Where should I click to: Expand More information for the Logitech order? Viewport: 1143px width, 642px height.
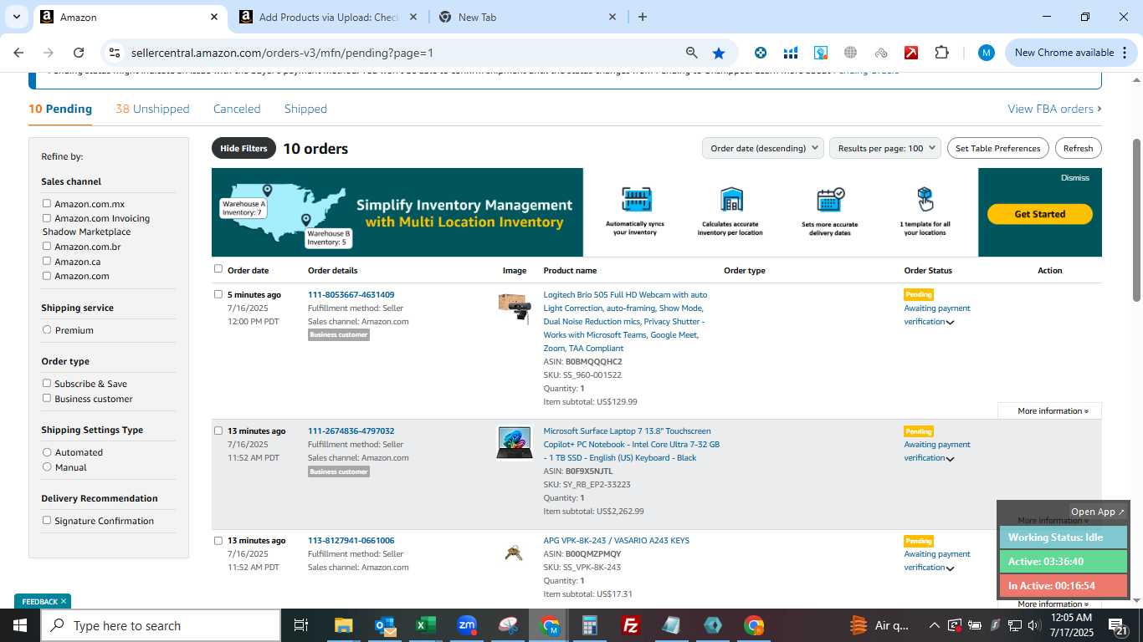click(x=1053, y=410)
